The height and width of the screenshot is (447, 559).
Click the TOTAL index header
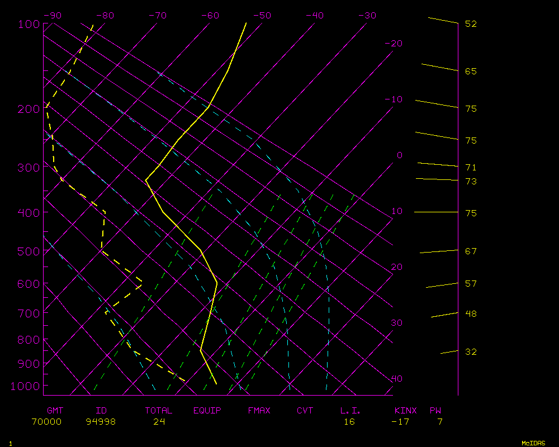tap(159, 411)
